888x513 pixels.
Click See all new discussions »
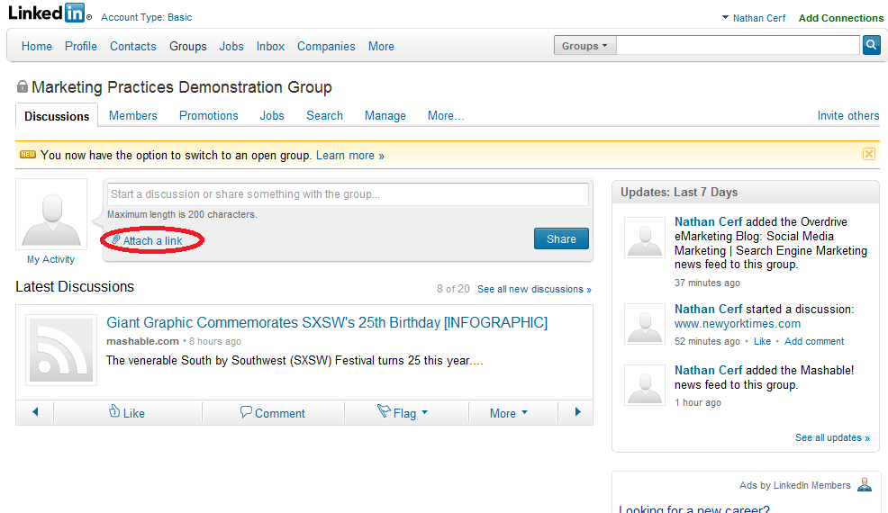(534, 289)
